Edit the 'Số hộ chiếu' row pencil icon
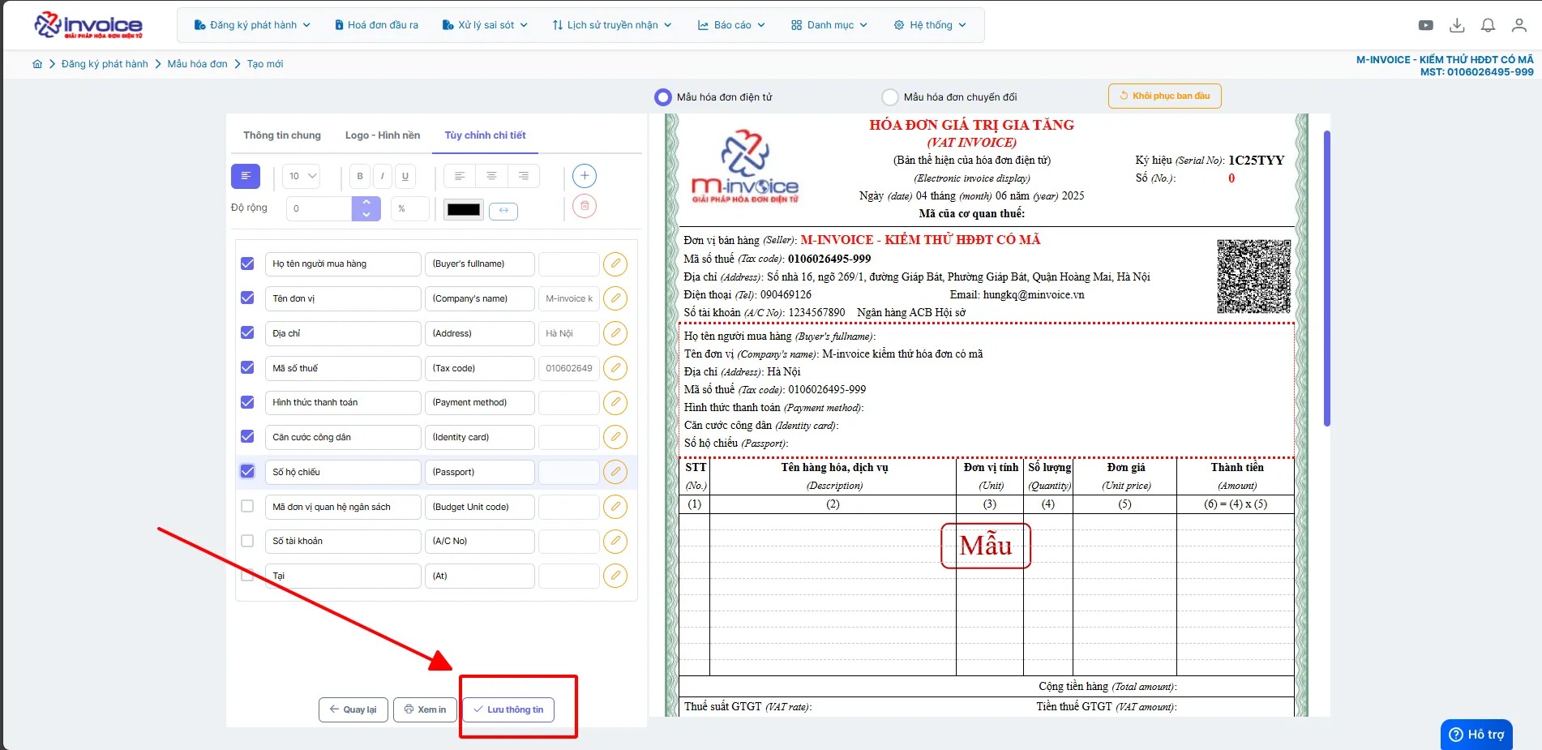Viewport: 1542px width, 750px height. pyautogui.click(x=615, y=472)
